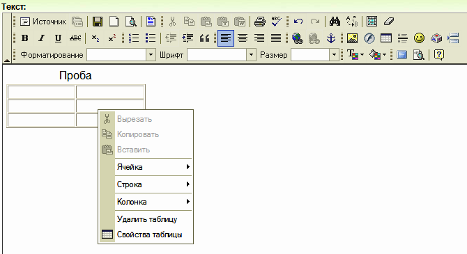Expand the Строка submenu
This screenshot has width=467, height=254.
tap(153, 184)
